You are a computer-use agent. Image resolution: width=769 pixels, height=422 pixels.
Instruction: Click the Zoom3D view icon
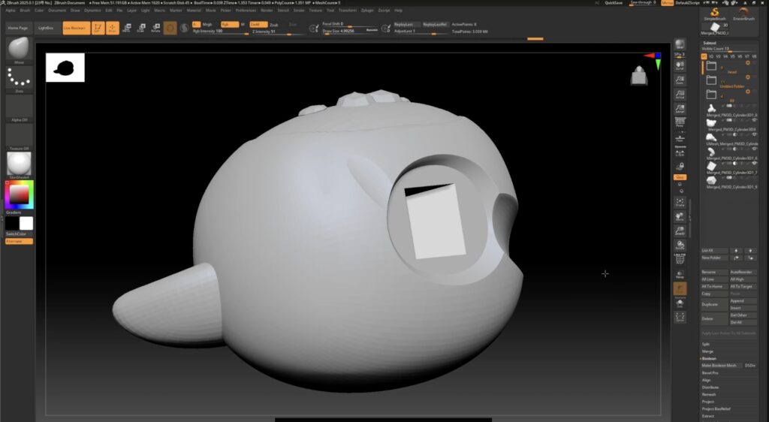coord(679,231)
